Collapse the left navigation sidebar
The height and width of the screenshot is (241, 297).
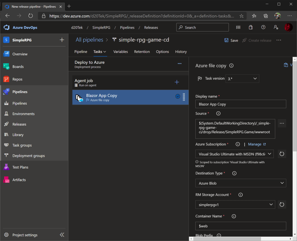click(x=62, y=235)
